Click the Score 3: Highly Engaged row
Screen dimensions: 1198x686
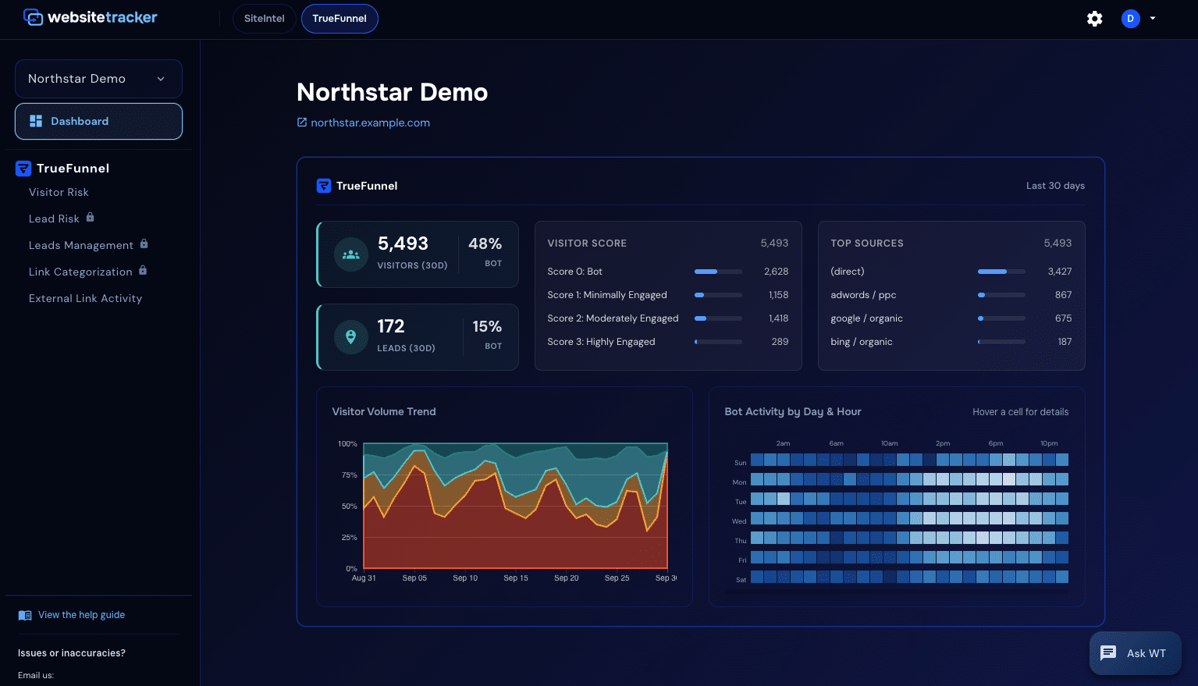pyautogui.click(x=668, y=342)
